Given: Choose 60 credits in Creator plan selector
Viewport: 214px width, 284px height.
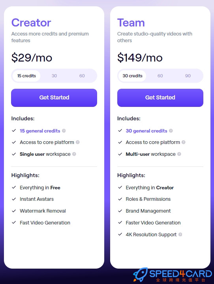Looking at the screenshot, I should pos(82,76).
